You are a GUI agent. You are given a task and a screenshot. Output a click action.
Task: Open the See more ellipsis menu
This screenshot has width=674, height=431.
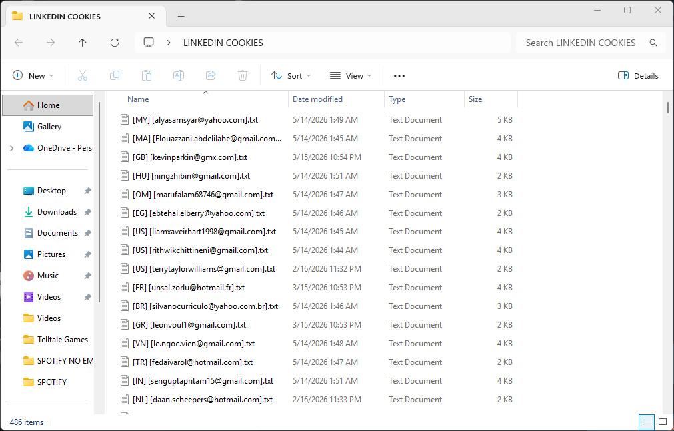point(399,76)
